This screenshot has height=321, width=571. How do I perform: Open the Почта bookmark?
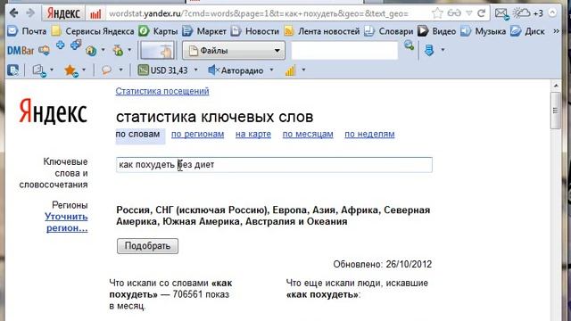[28, 31]
